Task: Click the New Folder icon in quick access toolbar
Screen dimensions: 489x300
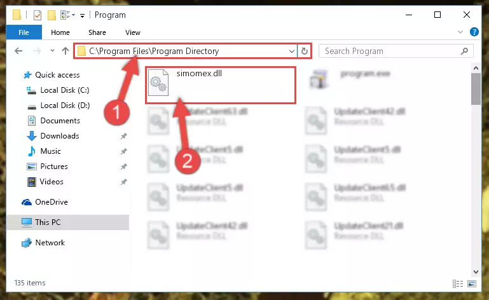Action: pyautogui.click(x=52, y=15)
